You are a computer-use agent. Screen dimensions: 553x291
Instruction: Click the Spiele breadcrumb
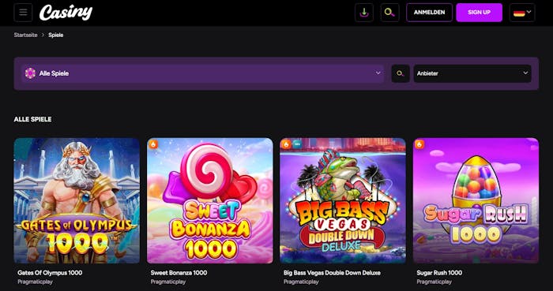[56, 35]
